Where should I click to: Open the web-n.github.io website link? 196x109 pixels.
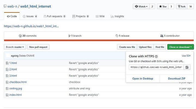[x=31, y=26]
